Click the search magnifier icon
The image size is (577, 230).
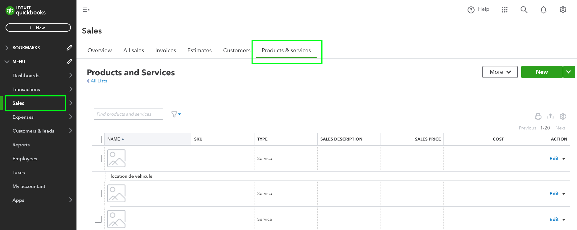tap(524, 10)
